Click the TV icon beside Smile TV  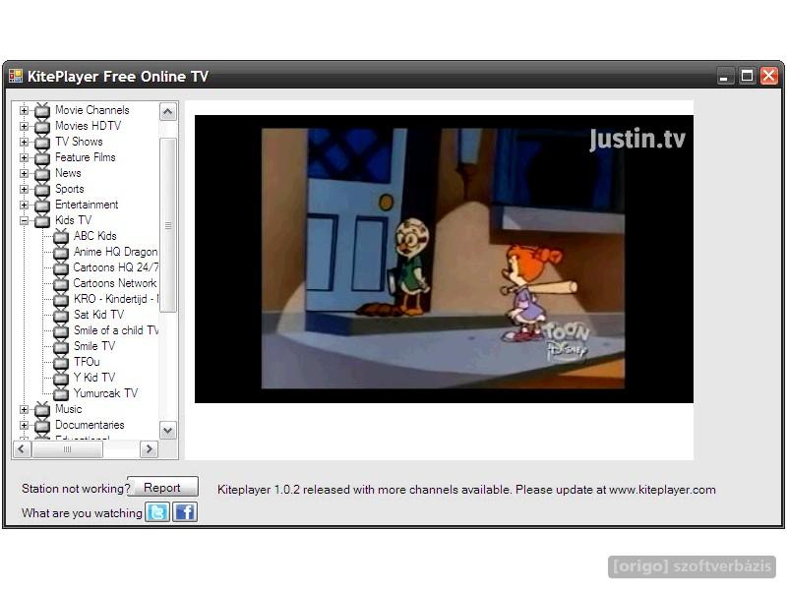[x=61, y=346]
